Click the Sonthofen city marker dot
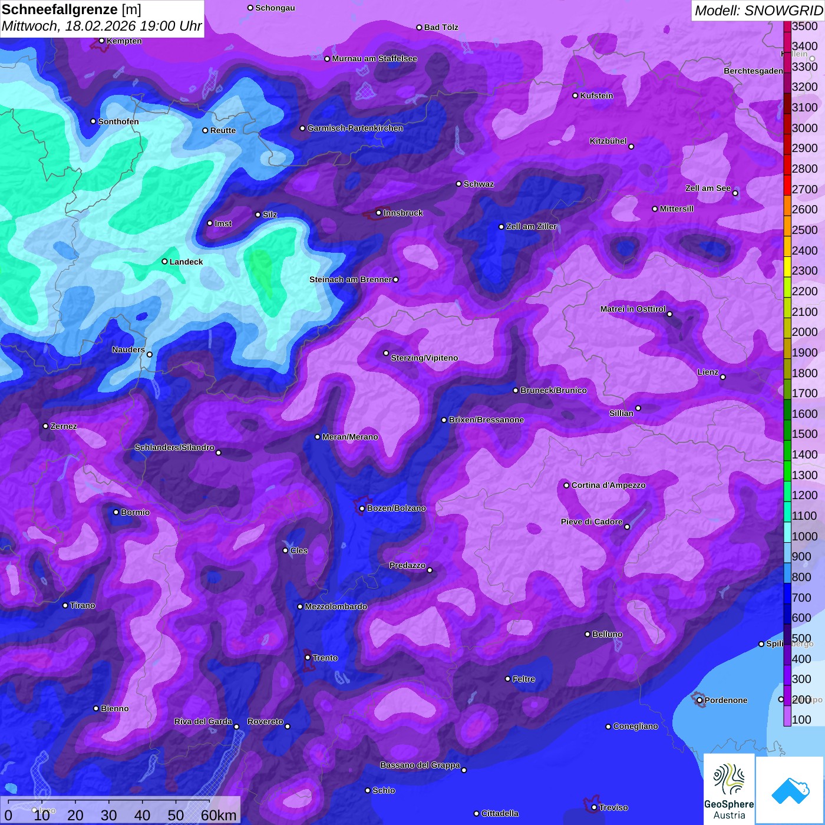The height and width of the screenshot is (825, 825). pos(93,121)
